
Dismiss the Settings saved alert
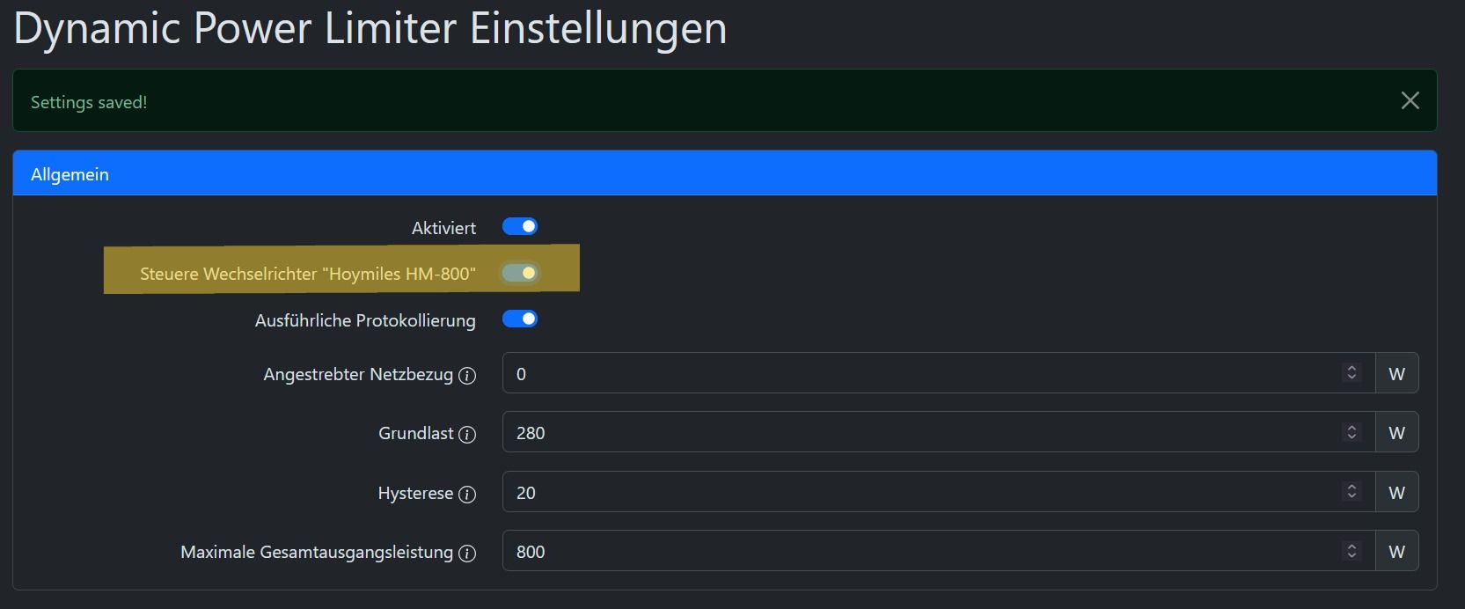(1410, 101)
